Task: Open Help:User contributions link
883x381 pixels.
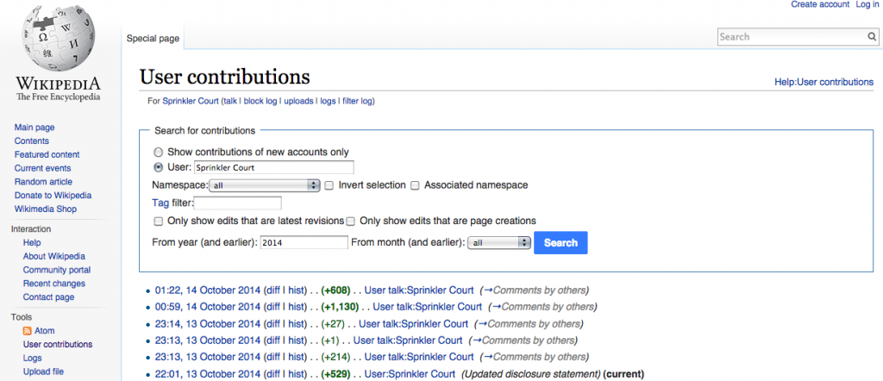Action: 824,83
